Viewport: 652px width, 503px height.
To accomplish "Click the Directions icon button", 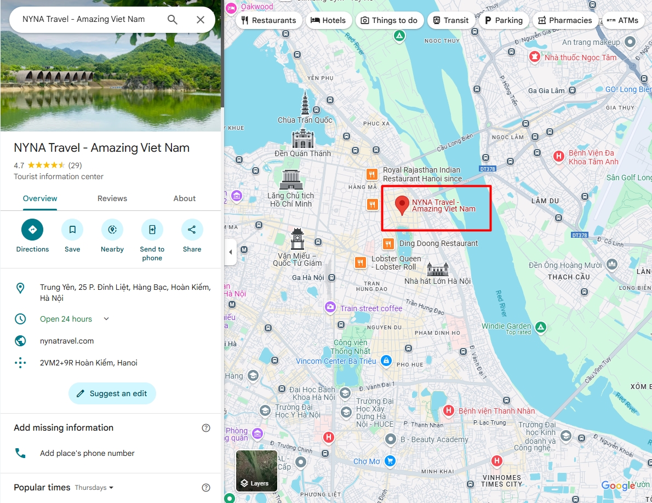I will tap(32, 230).
